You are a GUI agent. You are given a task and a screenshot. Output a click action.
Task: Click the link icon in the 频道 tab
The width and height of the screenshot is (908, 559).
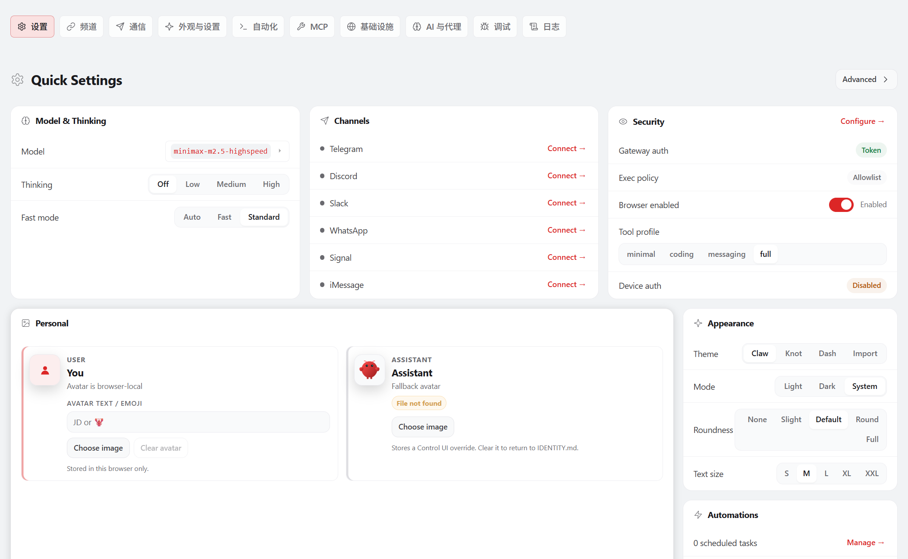tap(71, 27)
